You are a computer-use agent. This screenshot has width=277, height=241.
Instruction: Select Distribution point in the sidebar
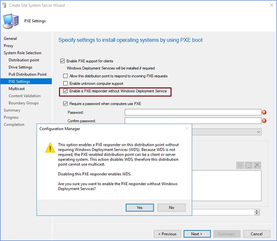[x=24, y=60]
